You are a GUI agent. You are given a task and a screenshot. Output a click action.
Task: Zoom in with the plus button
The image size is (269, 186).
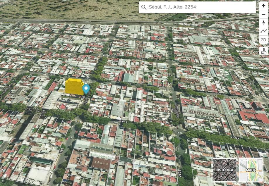(263, 6)
